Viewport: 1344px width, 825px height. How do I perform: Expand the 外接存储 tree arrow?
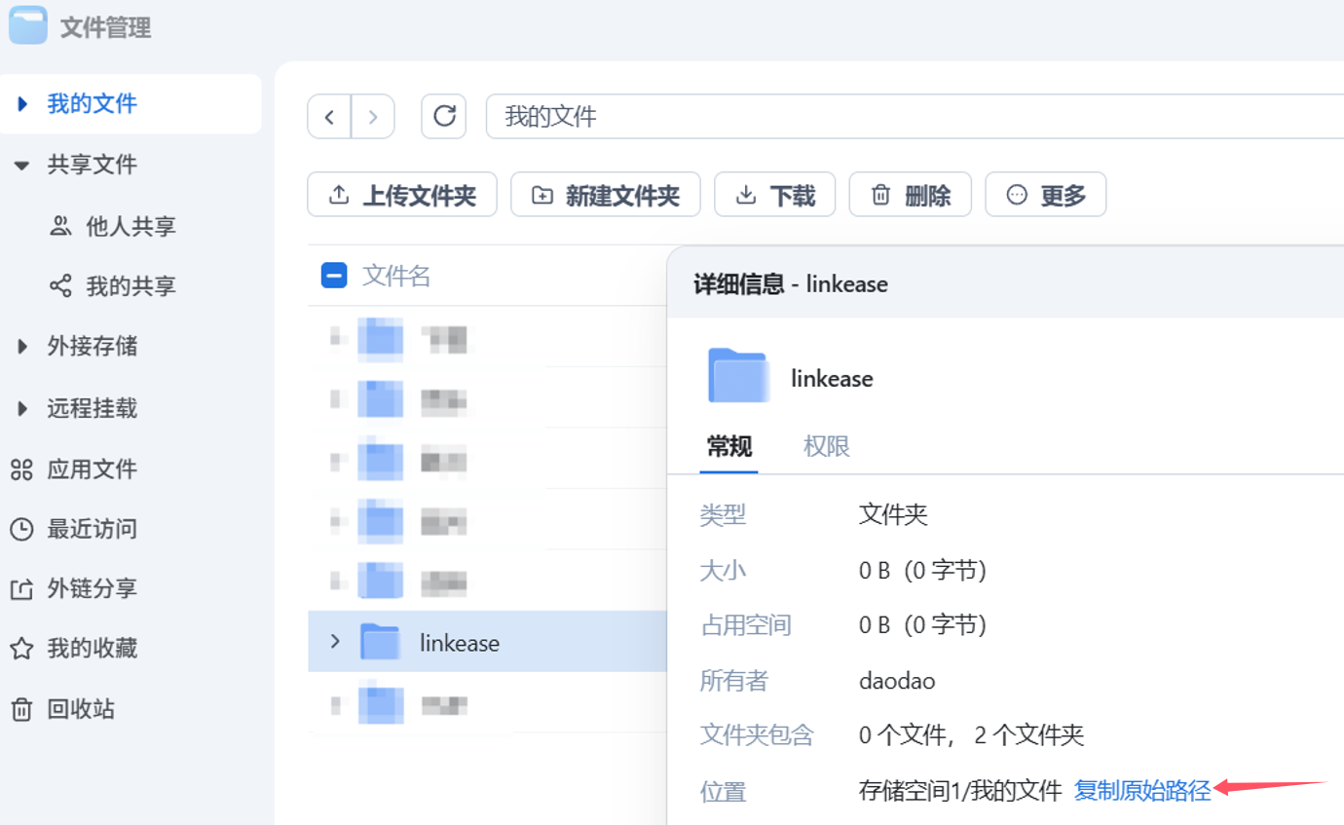(x=22, y=346)
